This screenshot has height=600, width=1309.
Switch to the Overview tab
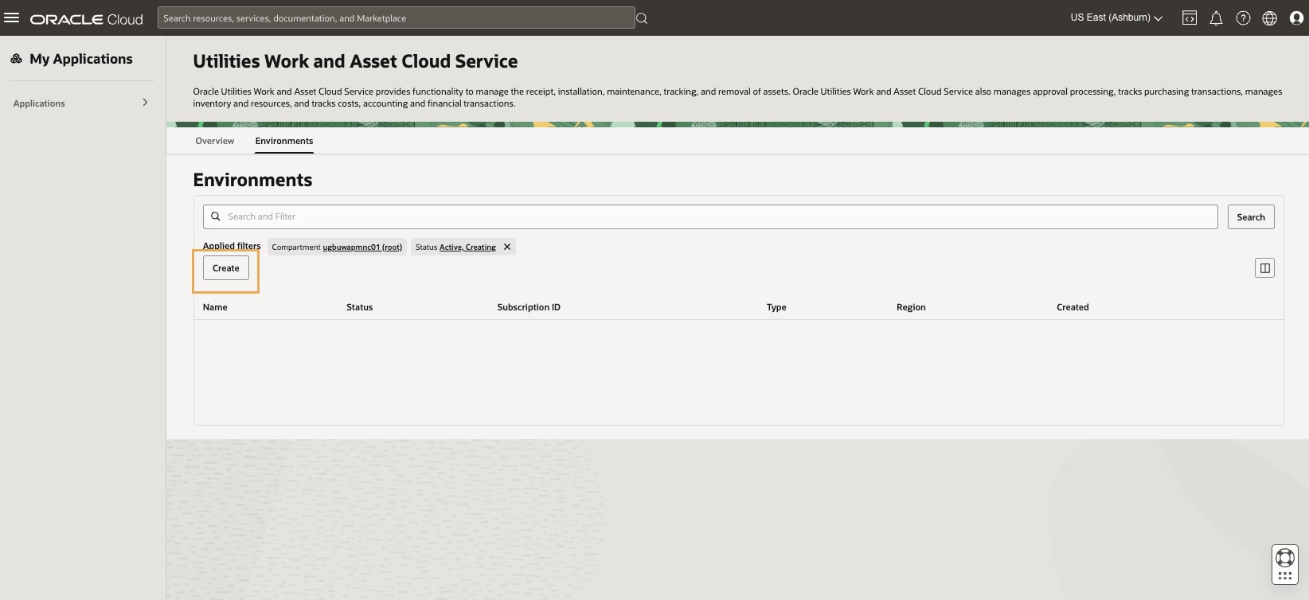click(215, 141)
